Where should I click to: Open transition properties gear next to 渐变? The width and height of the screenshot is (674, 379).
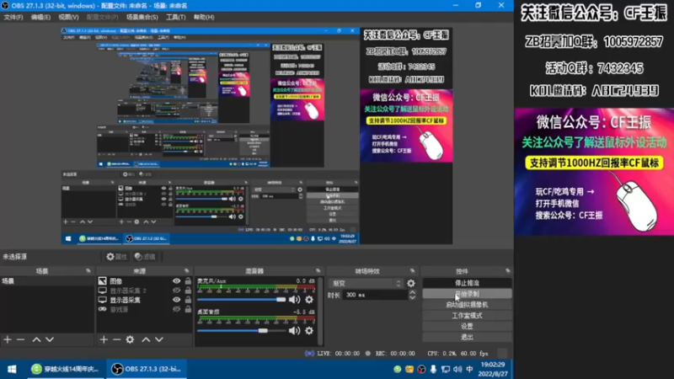[411, 283]
